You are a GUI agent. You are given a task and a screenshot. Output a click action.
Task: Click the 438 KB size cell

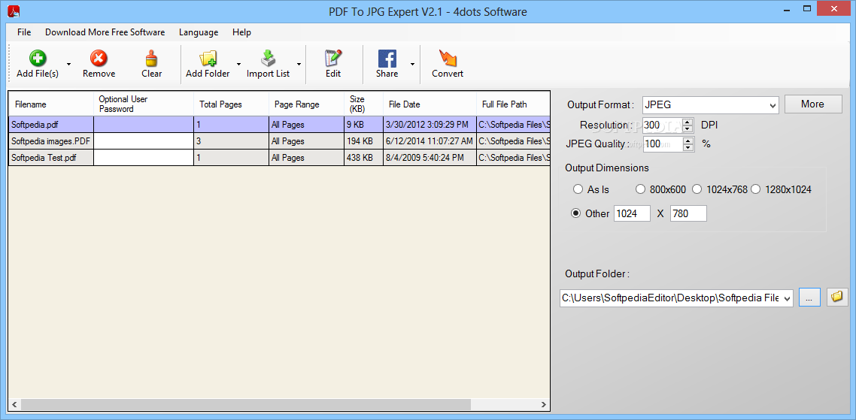pyautogui.click(x=363, y=158)
